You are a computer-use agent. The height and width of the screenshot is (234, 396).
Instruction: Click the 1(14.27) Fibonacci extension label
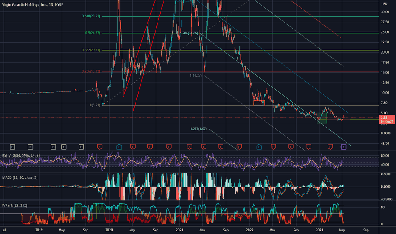tap(196, 75)
